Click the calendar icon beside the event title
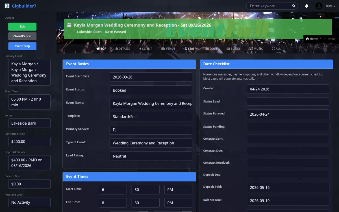 (69, 25)
